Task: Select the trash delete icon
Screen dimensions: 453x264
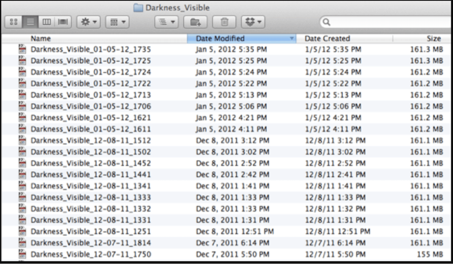Action: click(x=224, y=21)
